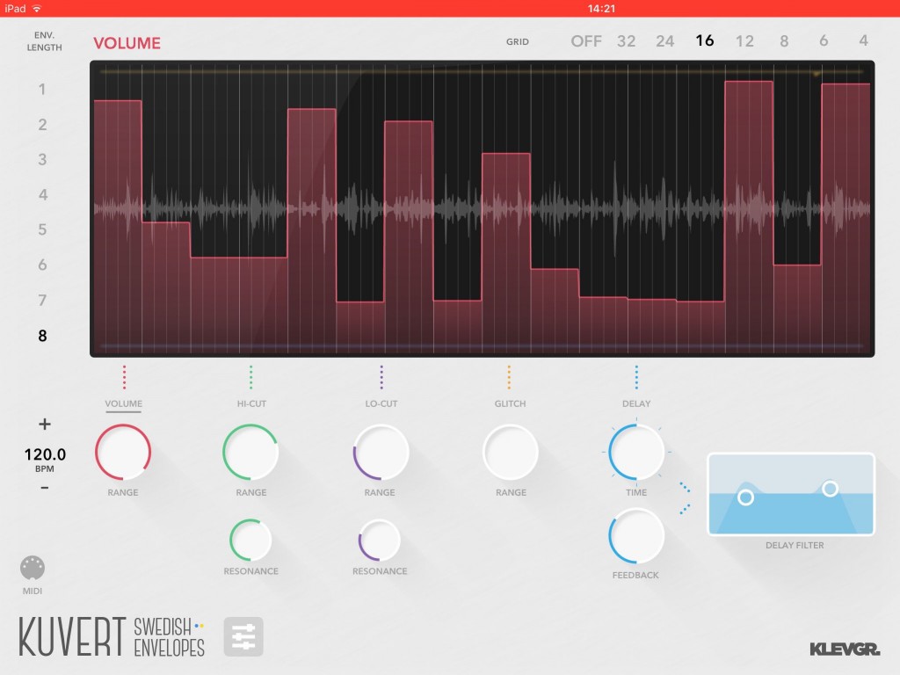Viewport: 900px width, 675px height.
Task: Set grid to 24
Action: pos(665,41)
